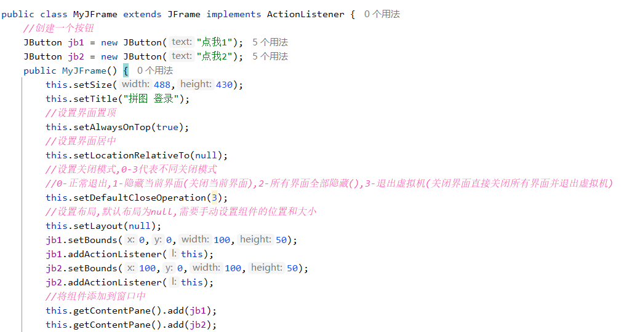Click the this argument in jb2.addActionListener

pos(191,283)
